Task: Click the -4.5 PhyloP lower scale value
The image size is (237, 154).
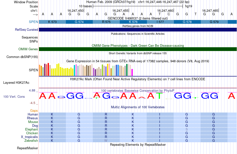Action: click(32, 103)
